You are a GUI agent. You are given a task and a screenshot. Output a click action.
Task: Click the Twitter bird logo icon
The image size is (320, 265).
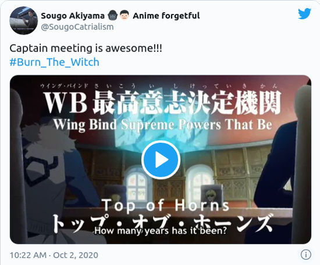pyautogui.click(x=304, y=13)
